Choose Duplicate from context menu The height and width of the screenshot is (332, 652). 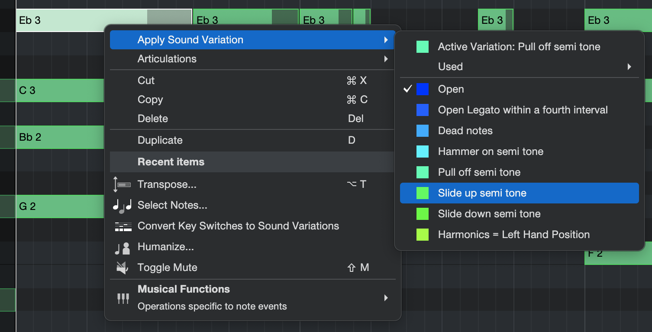[253, 140]
